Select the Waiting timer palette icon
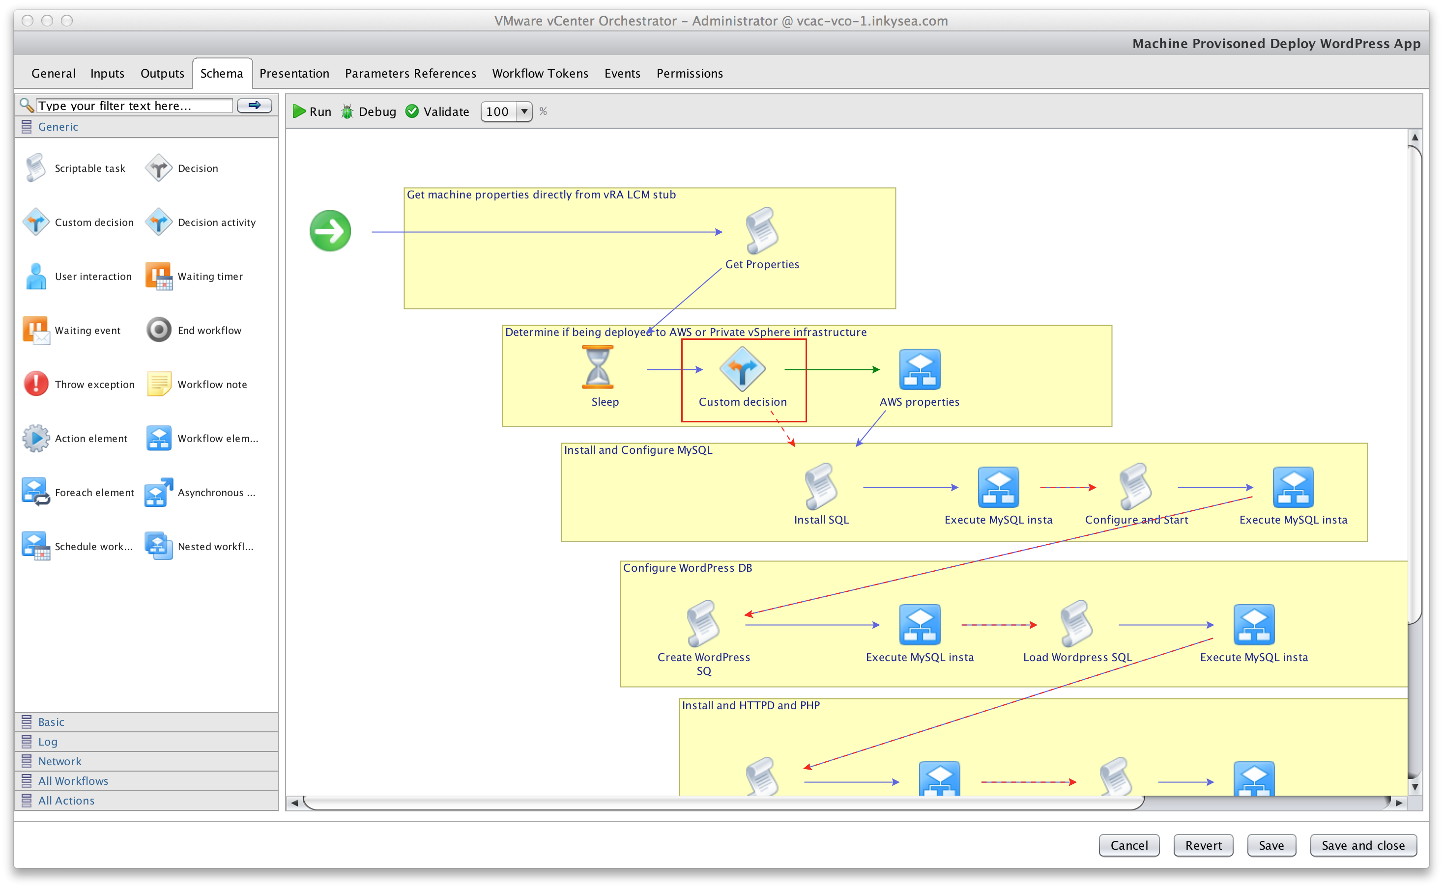 159,276
